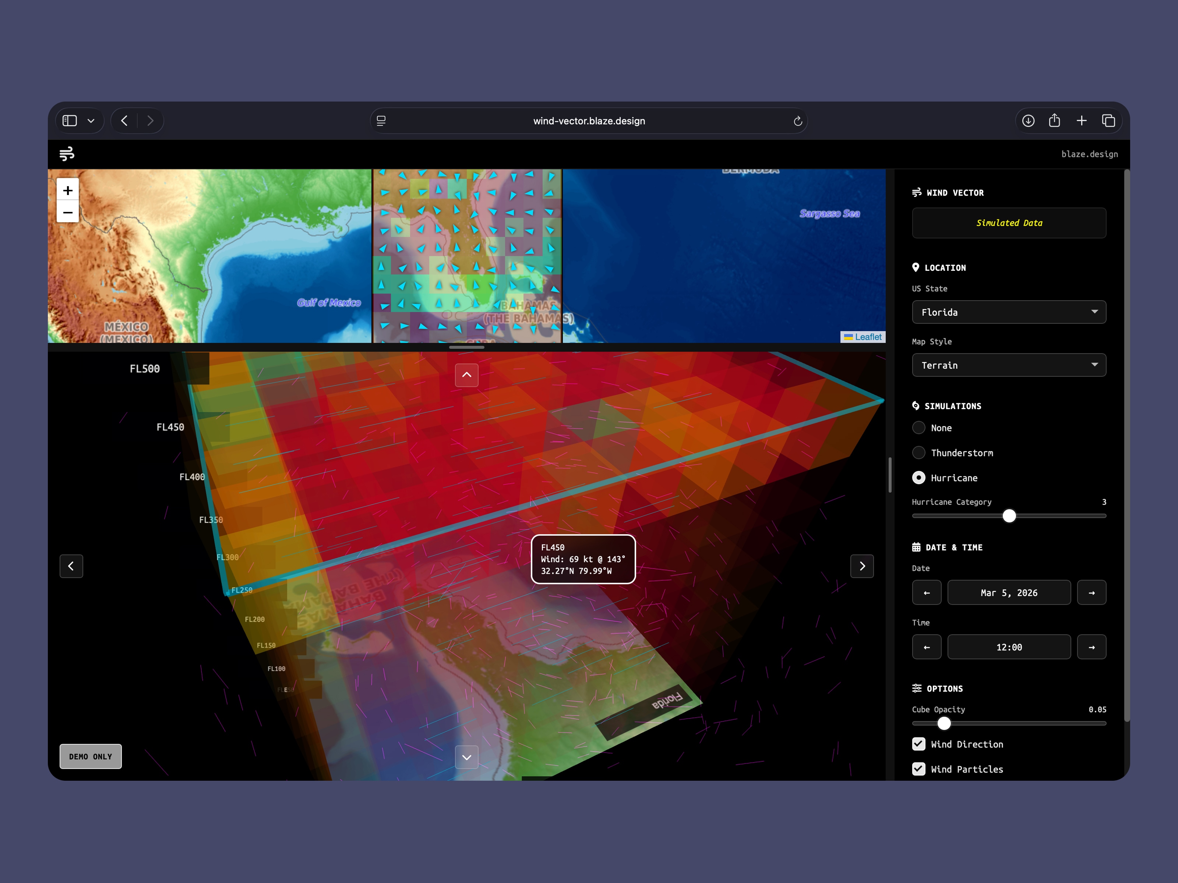Reload the page in the browser
The image size is (1178, 883).
pyautogui.click(x=797, y=121)
